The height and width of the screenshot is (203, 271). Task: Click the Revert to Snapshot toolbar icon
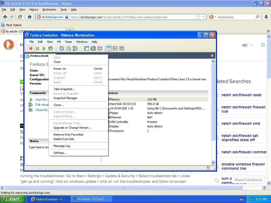click(x=69, y=49)
